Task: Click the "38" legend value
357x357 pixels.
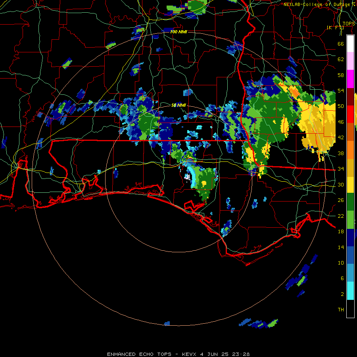Action: coord(341,153)
